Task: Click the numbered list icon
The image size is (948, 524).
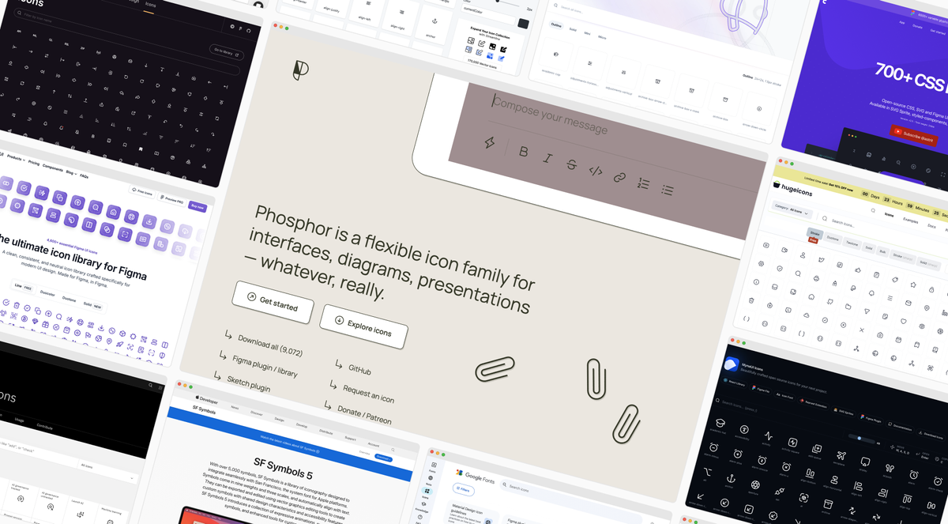Action: click(644, 183)
